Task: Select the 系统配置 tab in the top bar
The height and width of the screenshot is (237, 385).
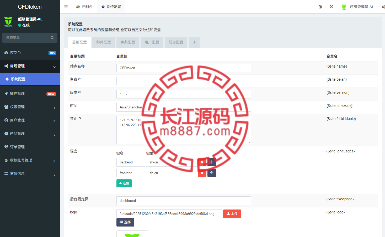Action: [x=111, y=7]
